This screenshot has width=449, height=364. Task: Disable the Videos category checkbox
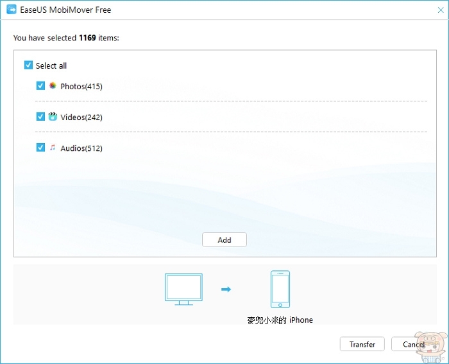tap(41, 117)
